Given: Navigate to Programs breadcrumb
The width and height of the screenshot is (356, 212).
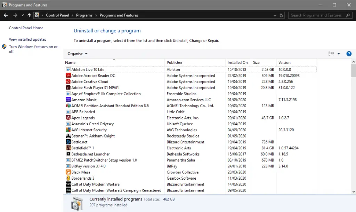Looking at the screenshot, I should [84, 15].
